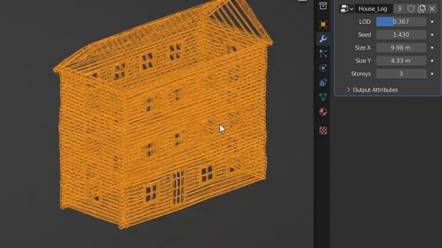This screenshot has width=442, height=248.
Task: Open the Physics properties tab
Action: click(323, 68)
